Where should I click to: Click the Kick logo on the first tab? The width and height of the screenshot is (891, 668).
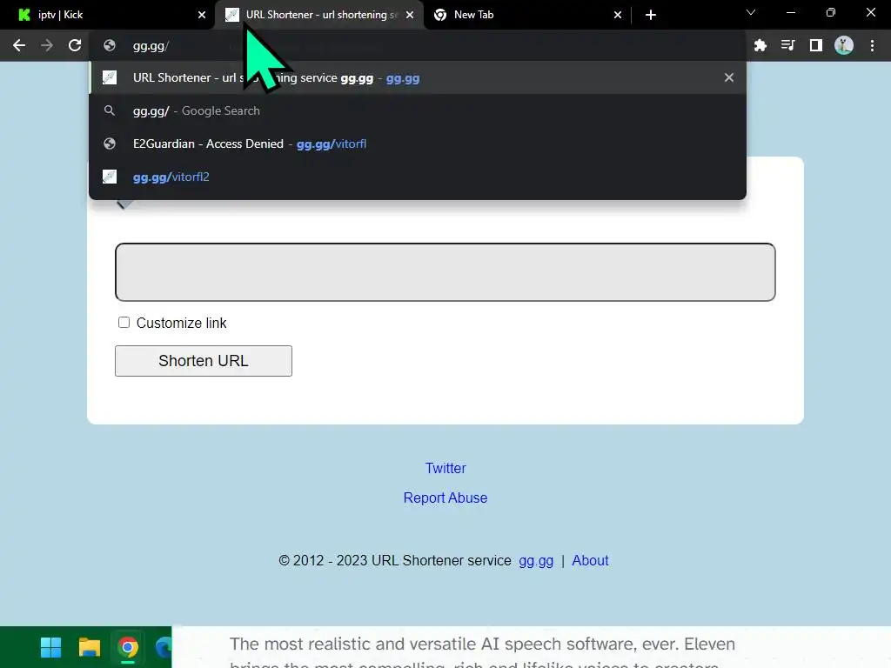coord(24,15)
